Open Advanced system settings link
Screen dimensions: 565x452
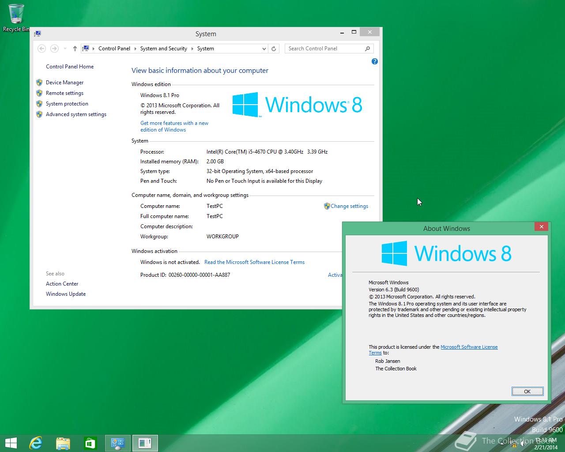[76, 114]
